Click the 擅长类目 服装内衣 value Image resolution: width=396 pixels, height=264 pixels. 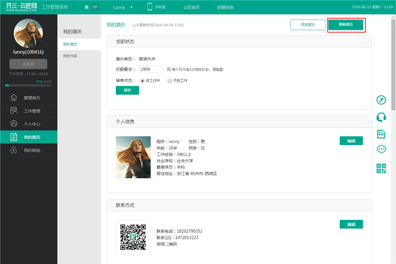pos(147,59)
